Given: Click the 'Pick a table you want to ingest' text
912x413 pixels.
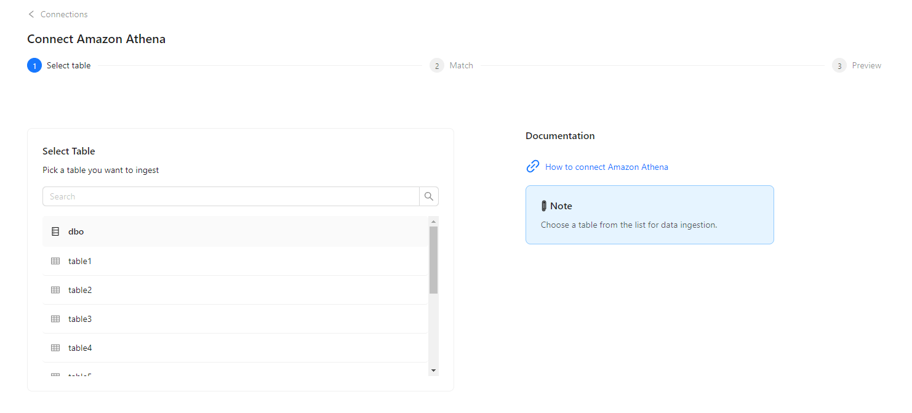Looking at the screenshot, I should pyautogui.click(x=101, y=170).
